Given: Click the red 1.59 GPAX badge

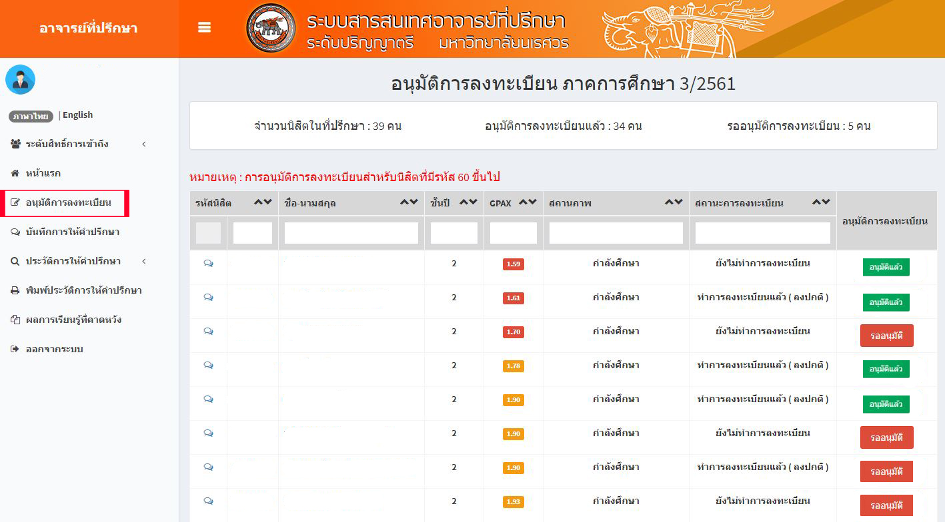Looking at the screenshot, I should [513, 264].
